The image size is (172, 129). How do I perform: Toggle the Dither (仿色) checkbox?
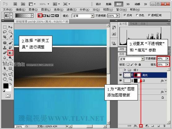pyautogui.click(x=137, y=15)
